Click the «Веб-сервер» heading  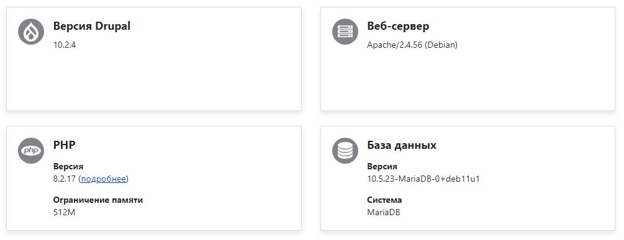pyautogui.click(x=398, y=26)
